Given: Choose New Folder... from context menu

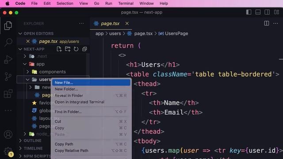Looking at the screenshot, I should (91, 89).
